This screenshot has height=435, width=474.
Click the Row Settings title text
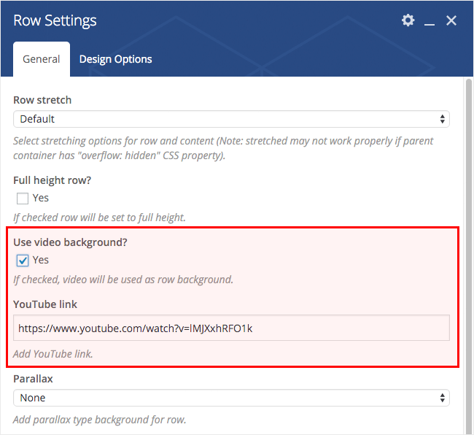pos(55,20)
